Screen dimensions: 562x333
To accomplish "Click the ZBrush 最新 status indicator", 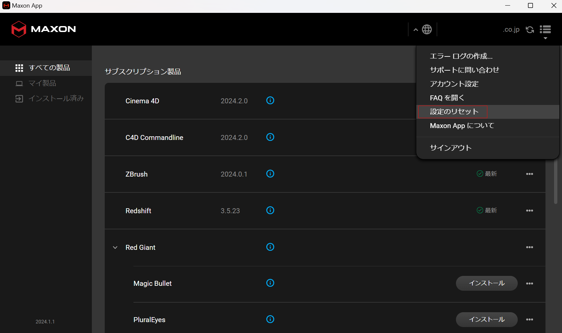I will 487,174.
